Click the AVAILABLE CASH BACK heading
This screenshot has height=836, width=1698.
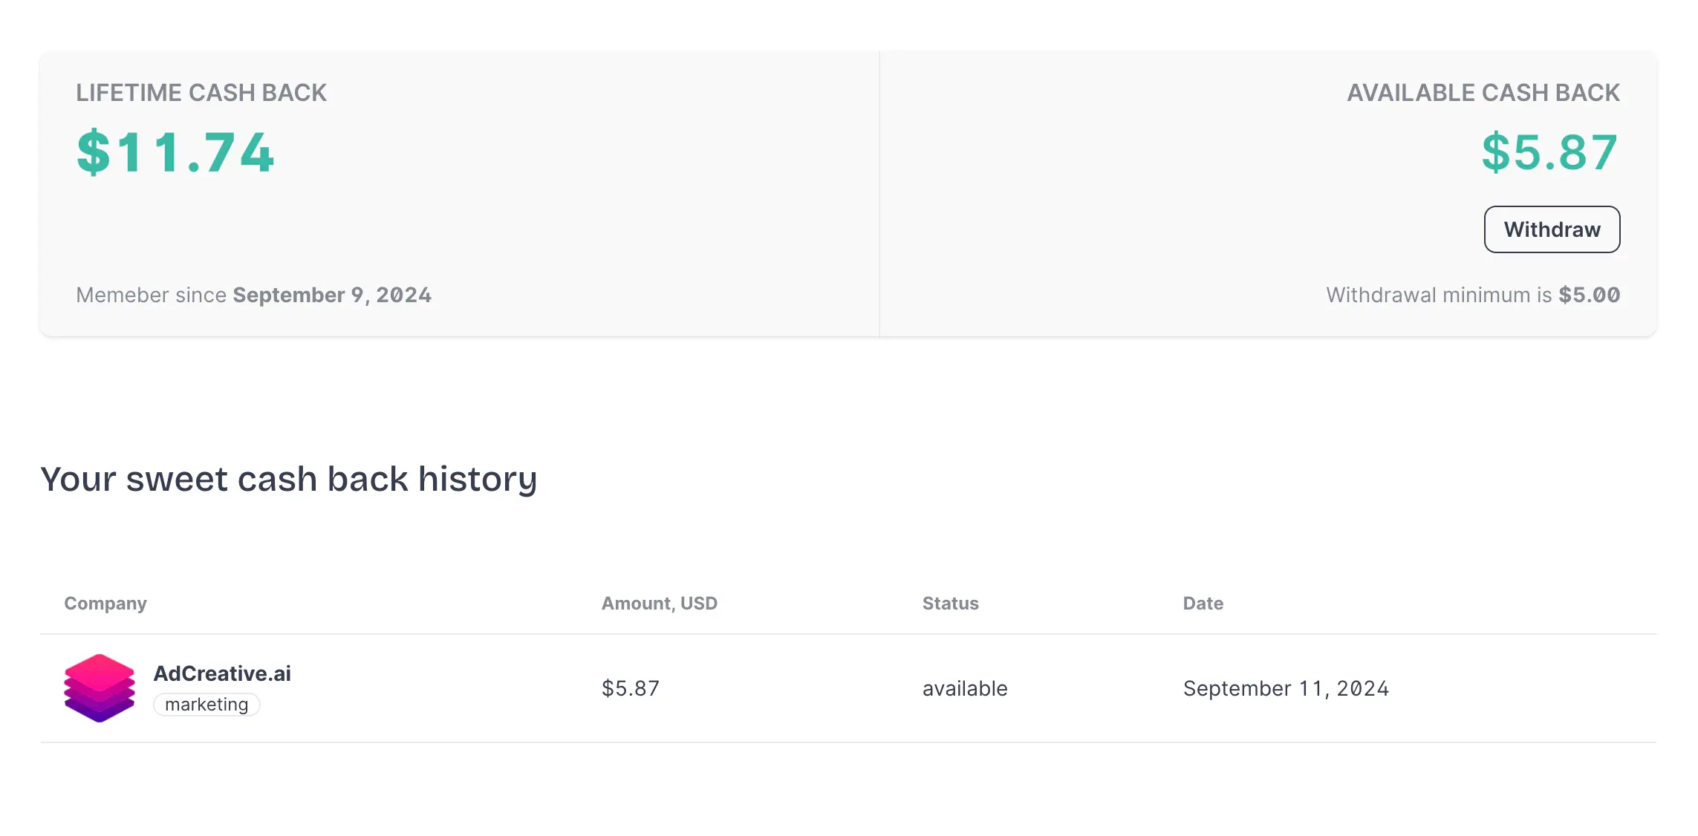pos(1484,92)
